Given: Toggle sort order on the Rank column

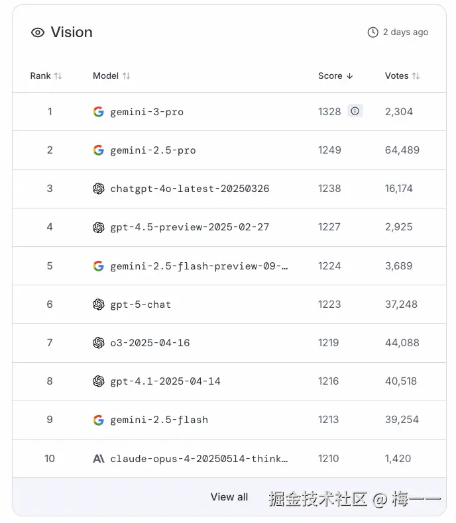Looking at the screenshot, I should [x=58, y=76].
